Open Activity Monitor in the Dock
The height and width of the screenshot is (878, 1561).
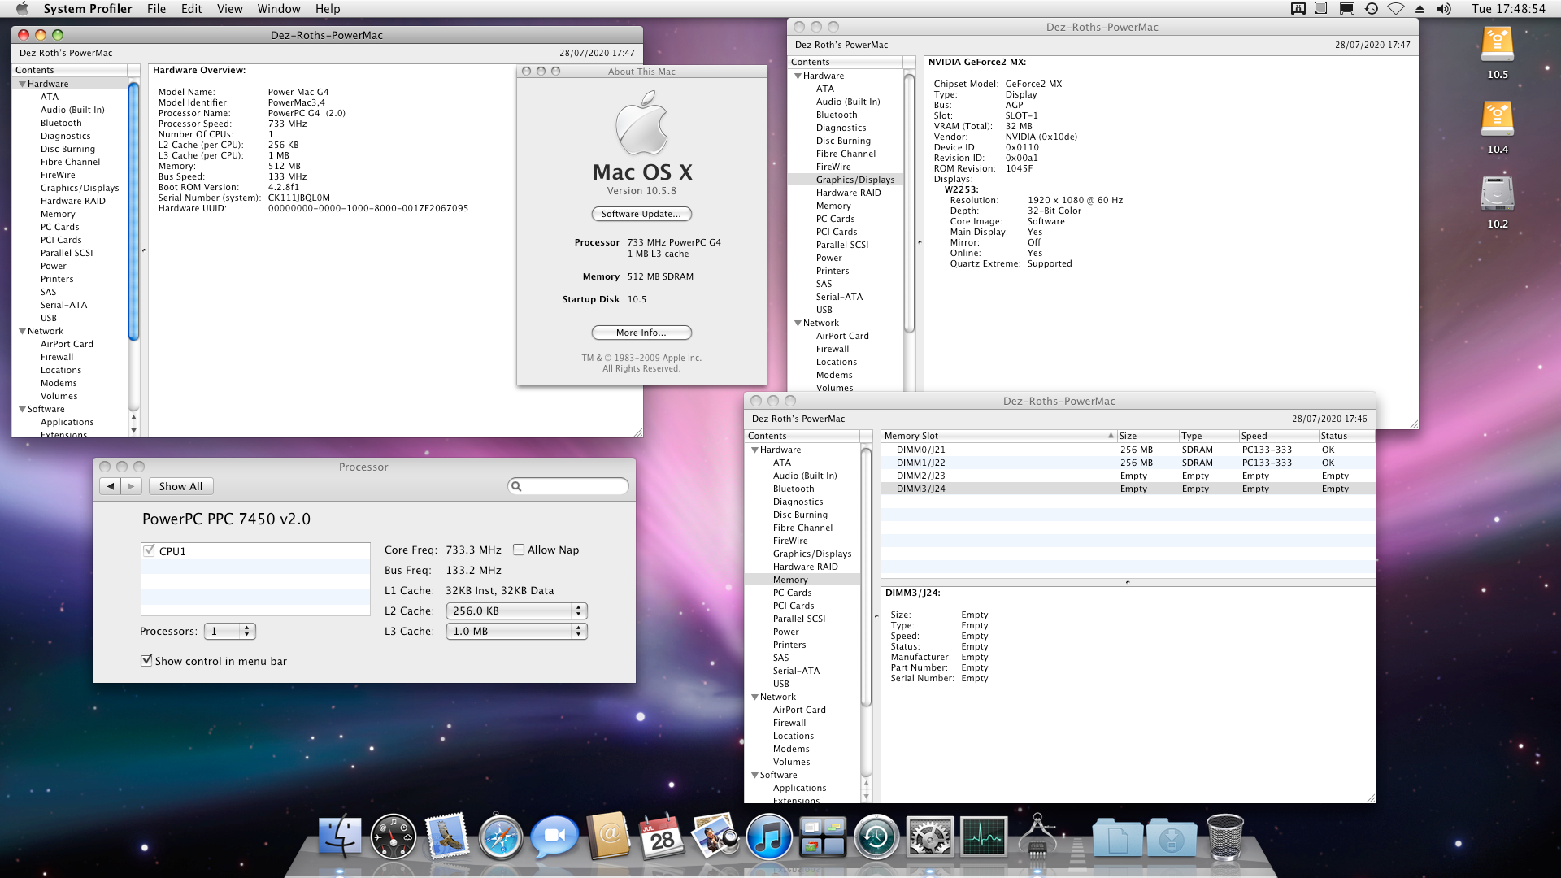(x=983, y=837)
